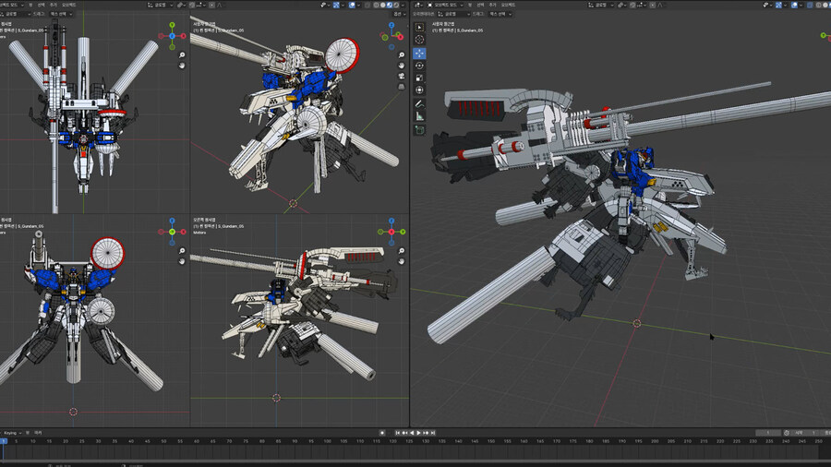Click pan hand gizmo in top-left viewport

182,66
